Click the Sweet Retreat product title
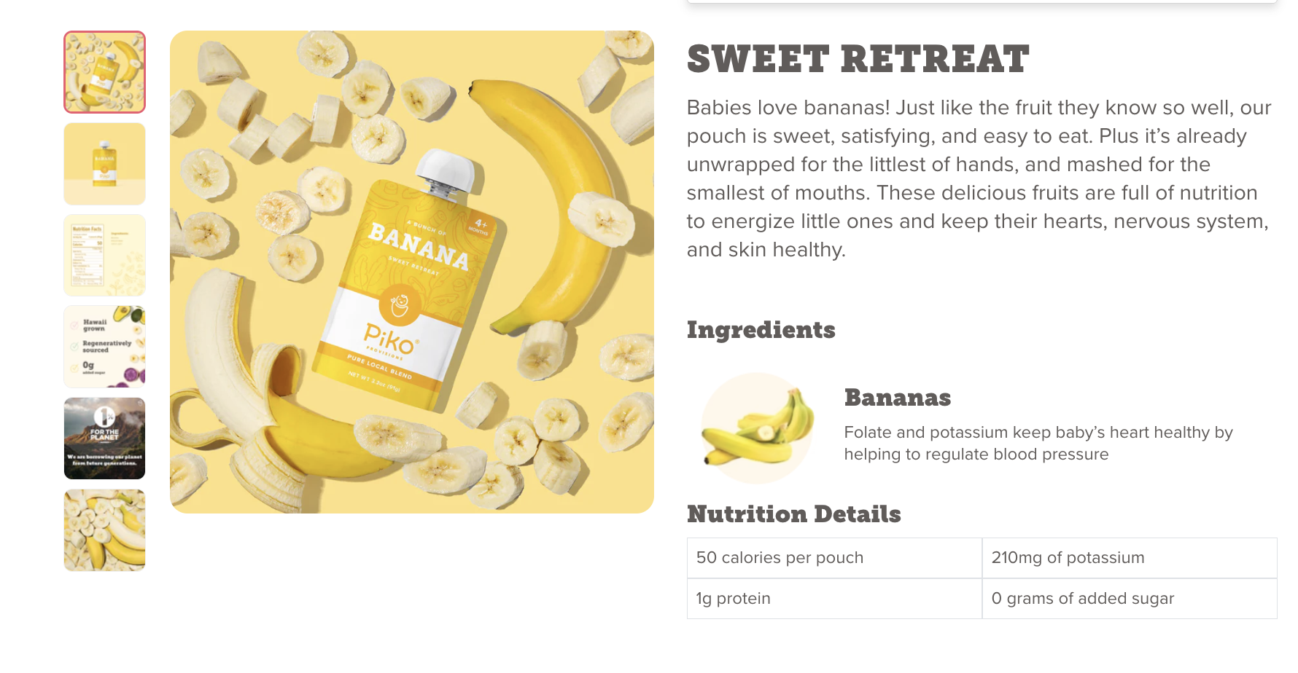This screenshot has height=673, width=1298. point(858,59)
